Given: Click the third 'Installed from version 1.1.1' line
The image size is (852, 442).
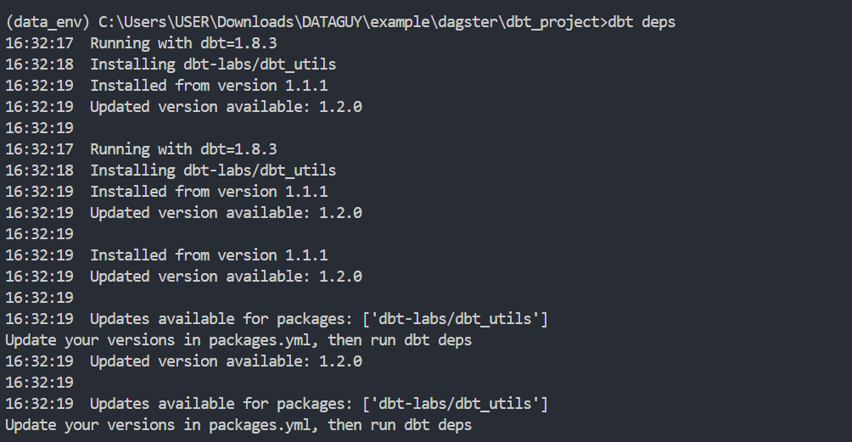Looking at the screenshot, I should pyautogui.click(x=209, y=255).
